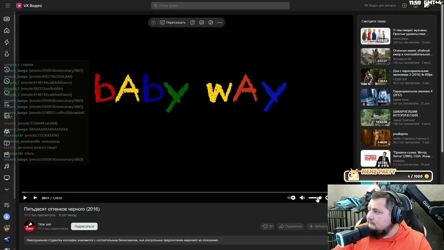This screenshot has width=444, height=250.
Task: Open the subscriptions list-check icon in sidebar
Action: click(7, 205)
